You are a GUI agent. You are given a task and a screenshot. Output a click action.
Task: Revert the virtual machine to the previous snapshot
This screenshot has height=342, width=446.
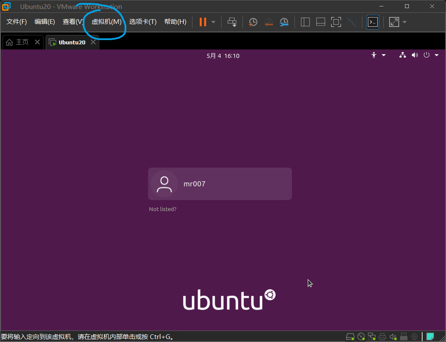(268, 22)
